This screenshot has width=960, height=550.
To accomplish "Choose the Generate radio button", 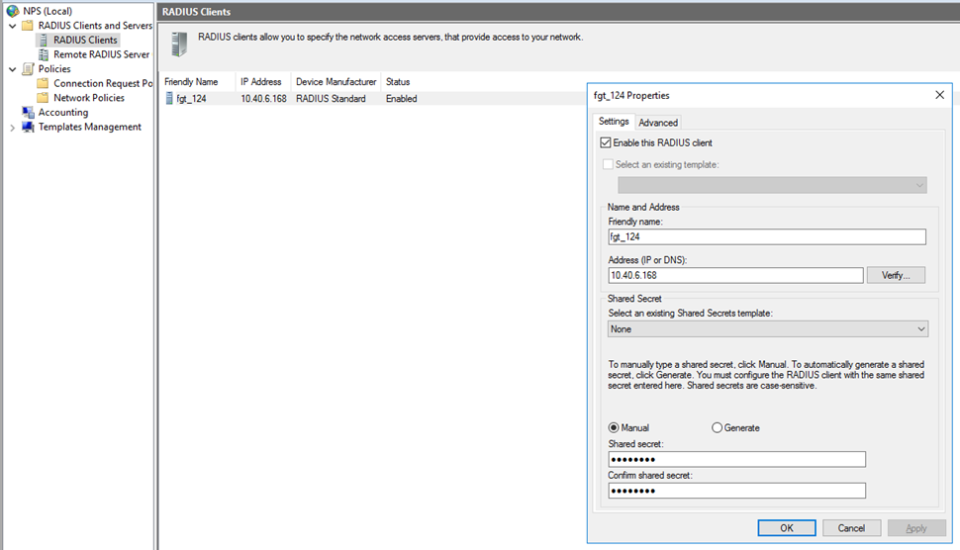I will 717,427.
